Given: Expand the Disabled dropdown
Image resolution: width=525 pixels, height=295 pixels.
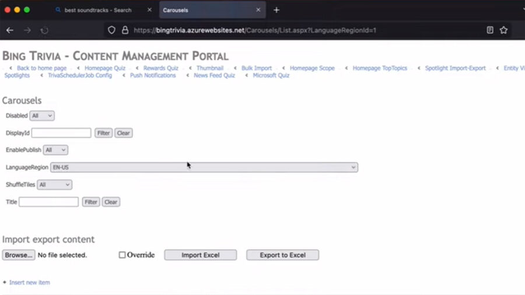Looking at the screenshot, I should 42,116.
